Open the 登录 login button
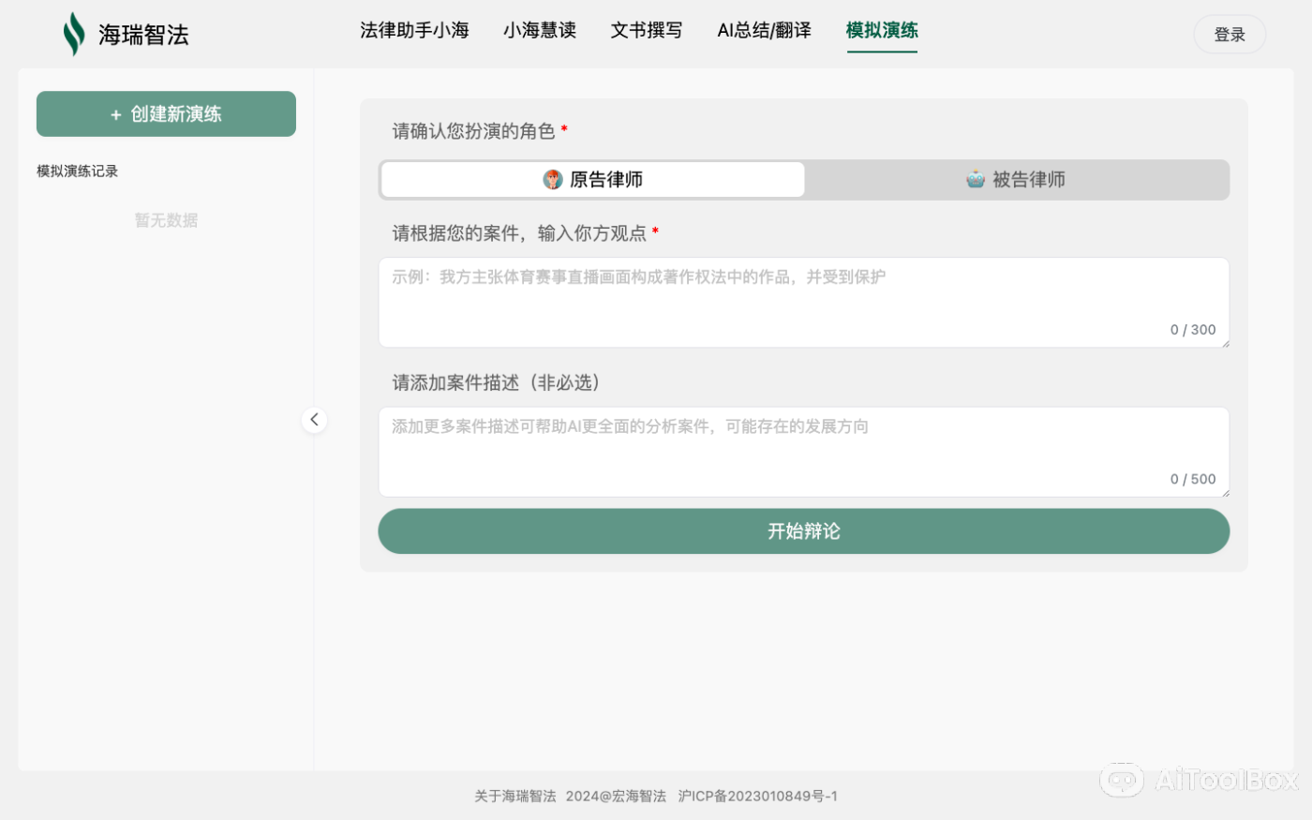Screen dimensions: 1312x820 point(1229,33)
